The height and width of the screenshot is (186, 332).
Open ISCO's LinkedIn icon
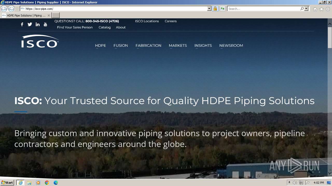pyautogui.click(x=38, y=24)
